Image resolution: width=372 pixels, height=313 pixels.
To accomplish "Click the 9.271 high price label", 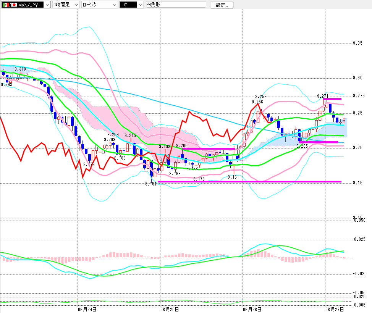I will [323, 96].
